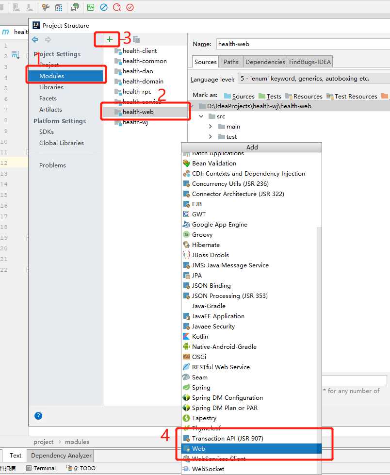Open the 6: TODO tool window
Viewport: 390px width, 475px height.
81,468
